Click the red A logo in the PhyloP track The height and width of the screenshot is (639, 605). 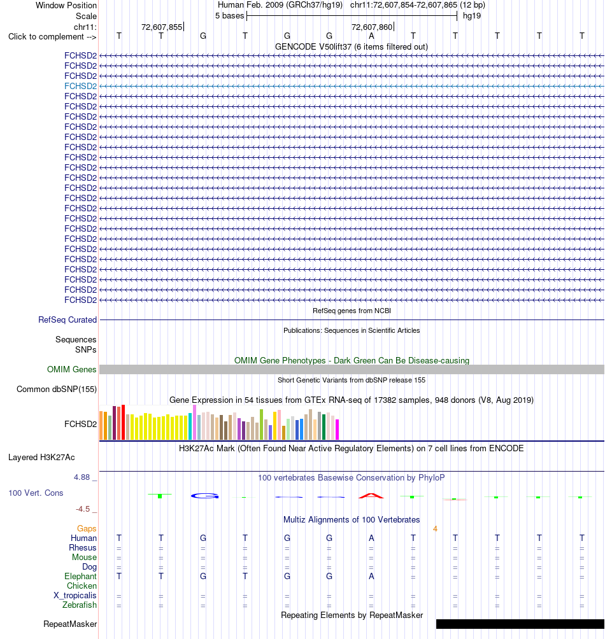[371, 496]
